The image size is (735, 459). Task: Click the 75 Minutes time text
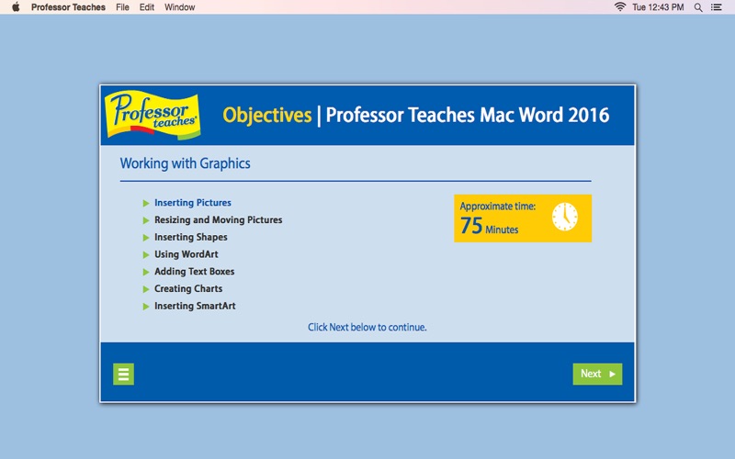489,226
